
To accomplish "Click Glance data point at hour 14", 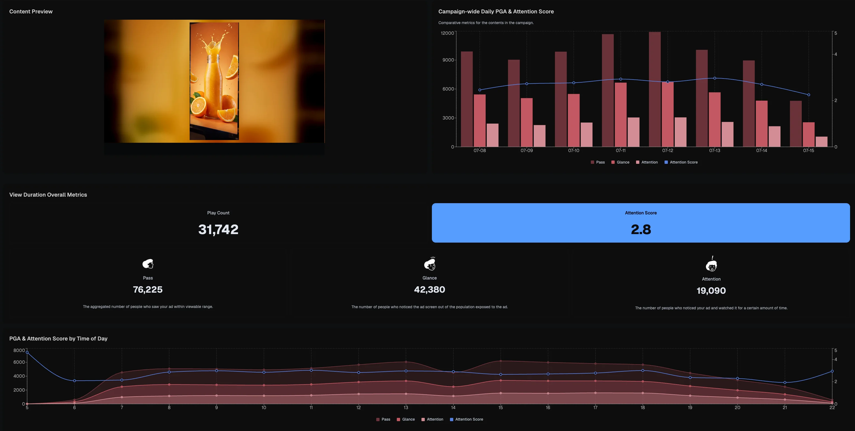I will click(453, 387).
